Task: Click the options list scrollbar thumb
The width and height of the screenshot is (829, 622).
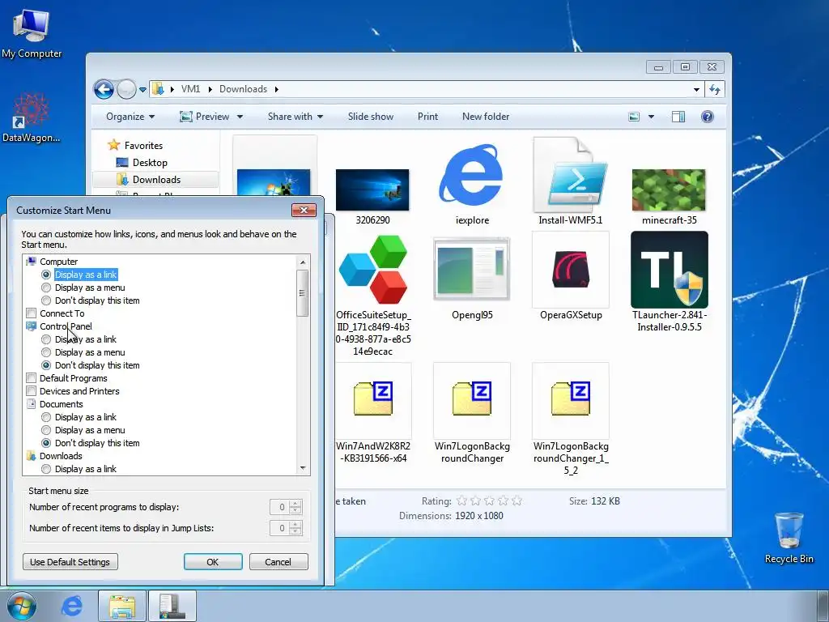Action: pyautogui.click(x=303, y=293)
